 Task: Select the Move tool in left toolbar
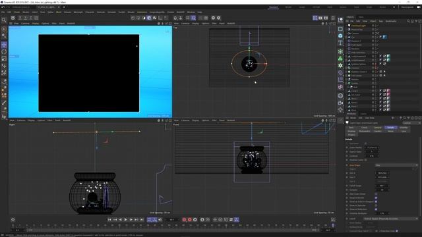pos(4,45)
